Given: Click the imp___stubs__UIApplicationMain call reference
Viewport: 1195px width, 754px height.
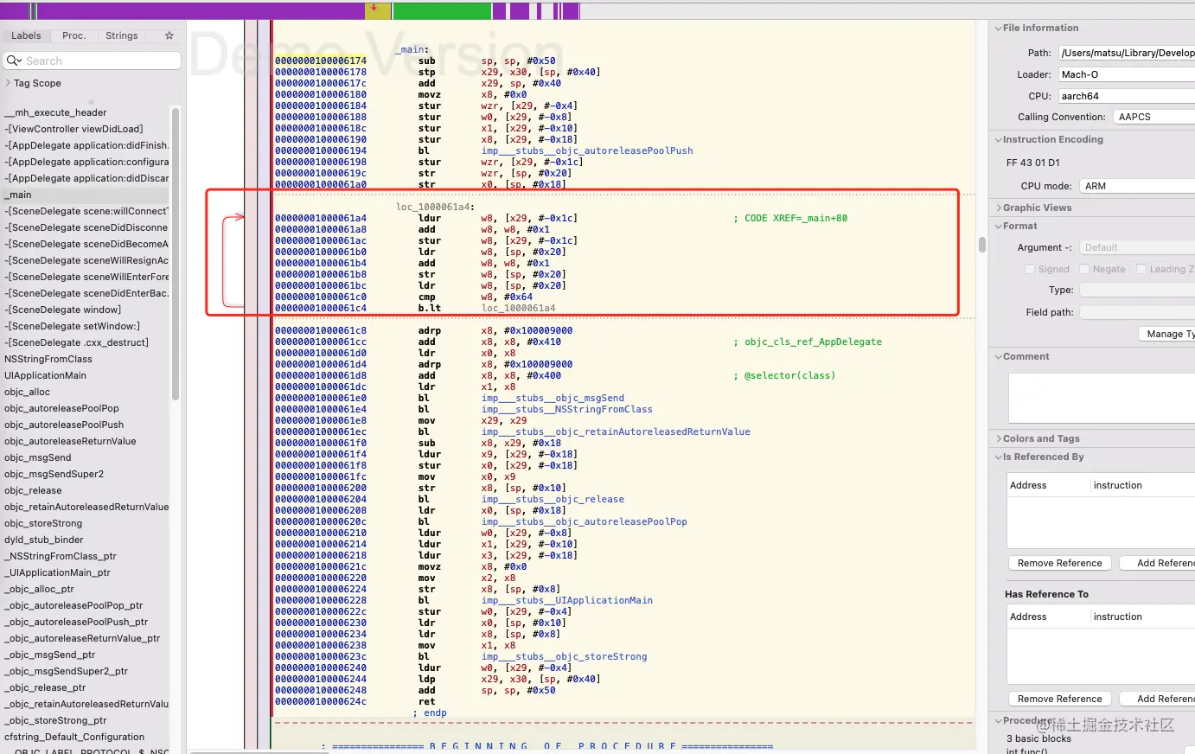Looking at the screenshot, I should (x=566, y=600).
